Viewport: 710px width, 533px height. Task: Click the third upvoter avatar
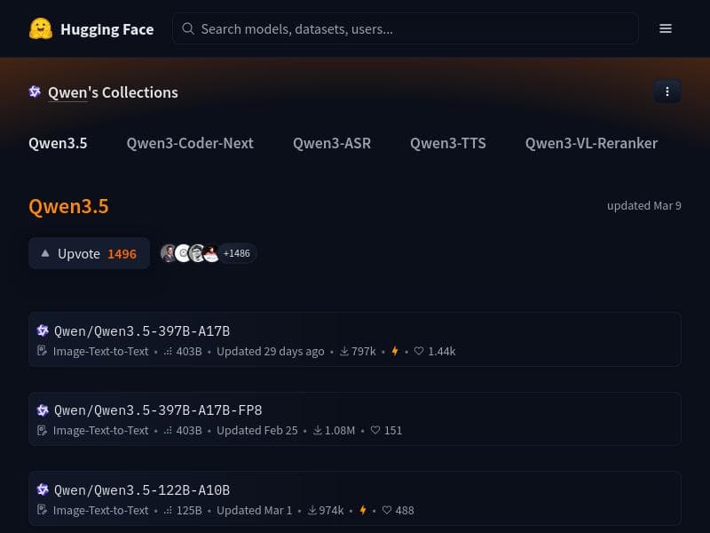197,253
